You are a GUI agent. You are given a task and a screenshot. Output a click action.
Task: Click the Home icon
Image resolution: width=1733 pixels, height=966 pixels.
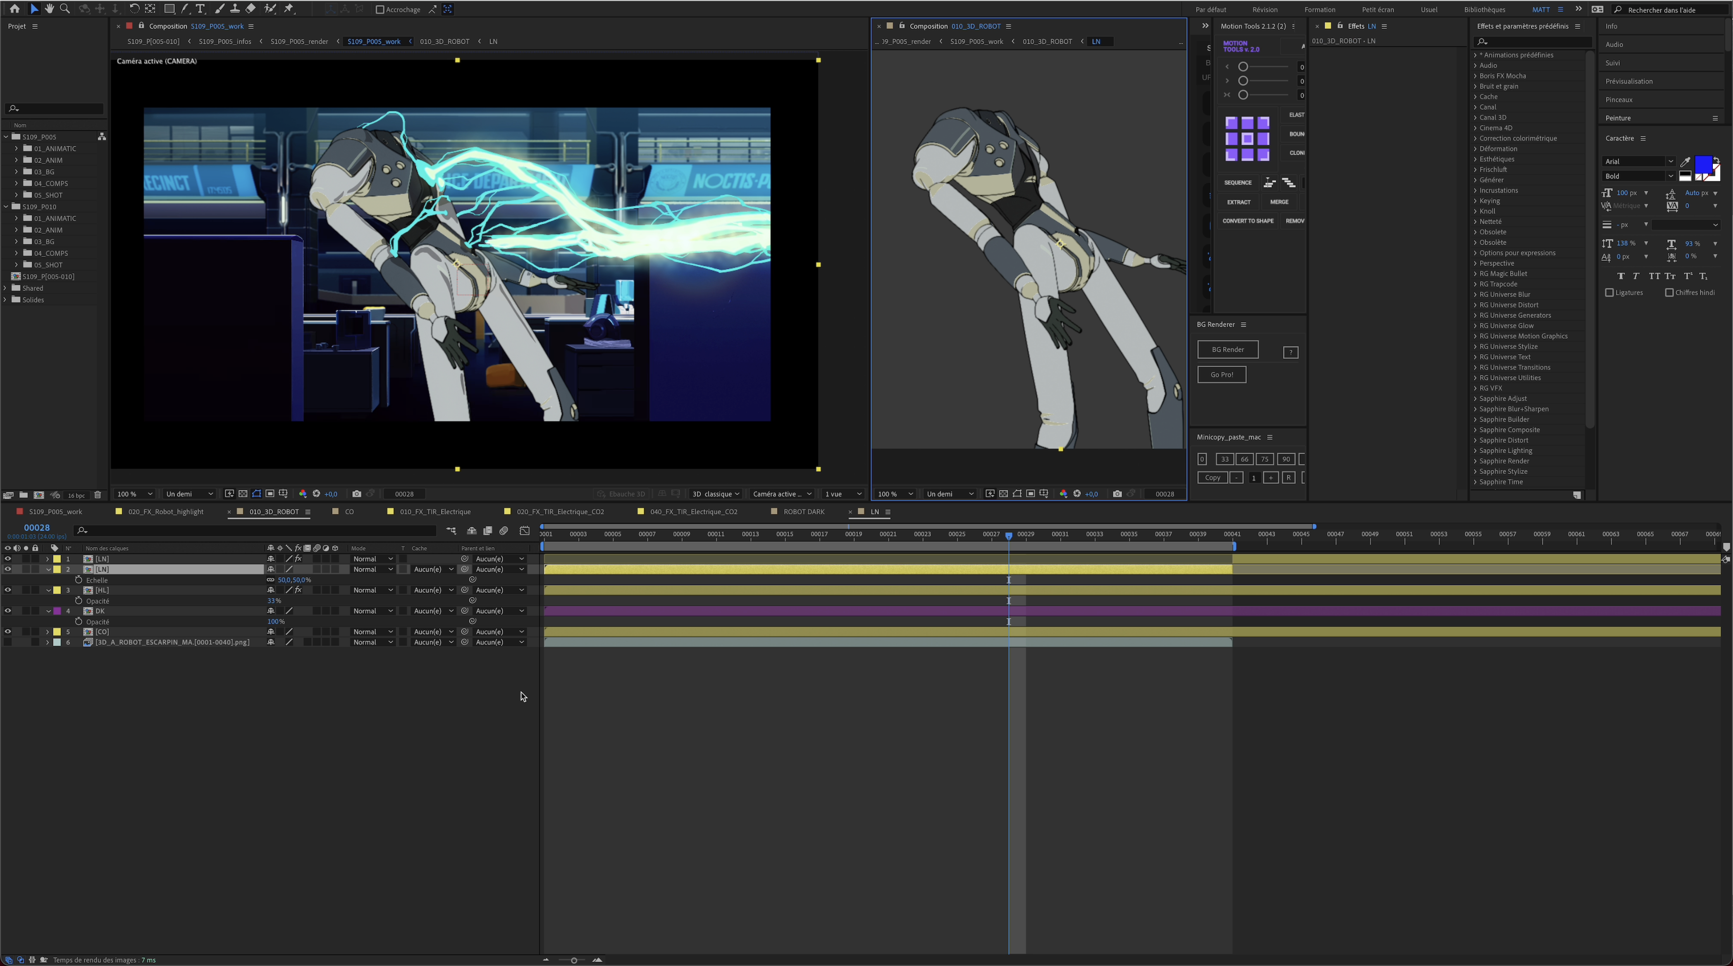tap(14, 9)
